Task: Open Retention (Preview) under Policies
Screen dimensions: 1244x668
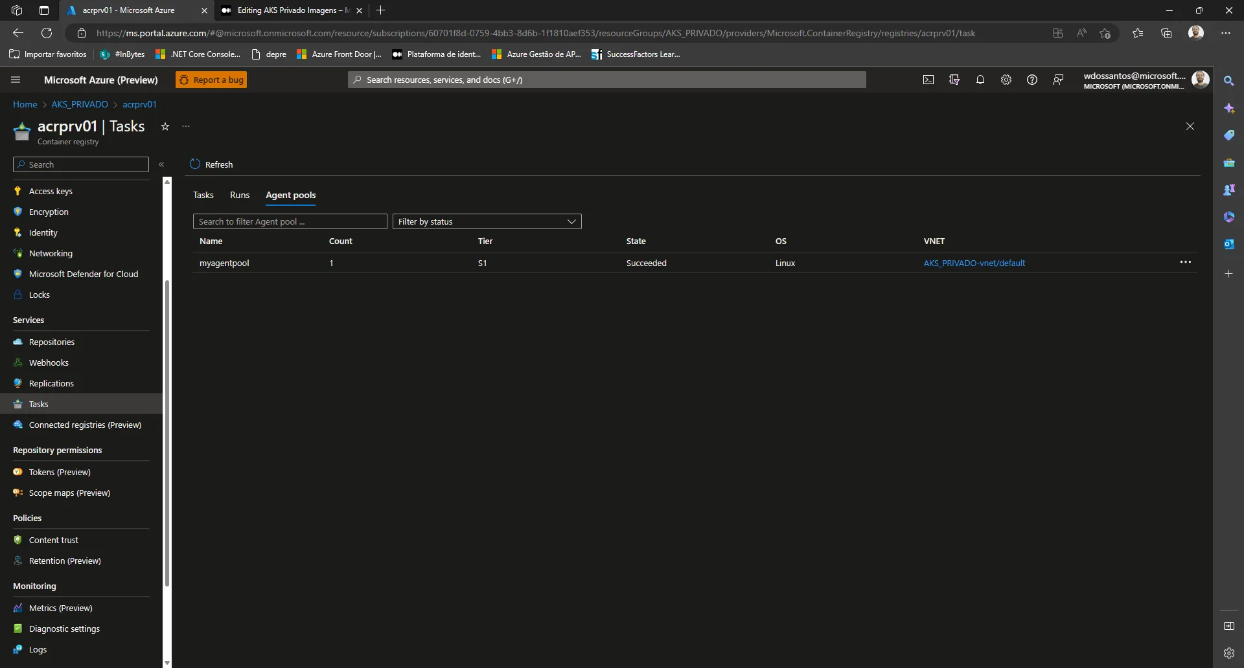Action: pyautogui.click(x=65, y=561)
